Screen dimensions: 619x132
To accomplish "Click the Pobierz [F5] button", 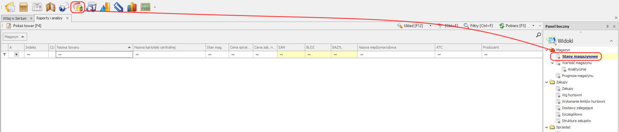I will tap(513, 26).
